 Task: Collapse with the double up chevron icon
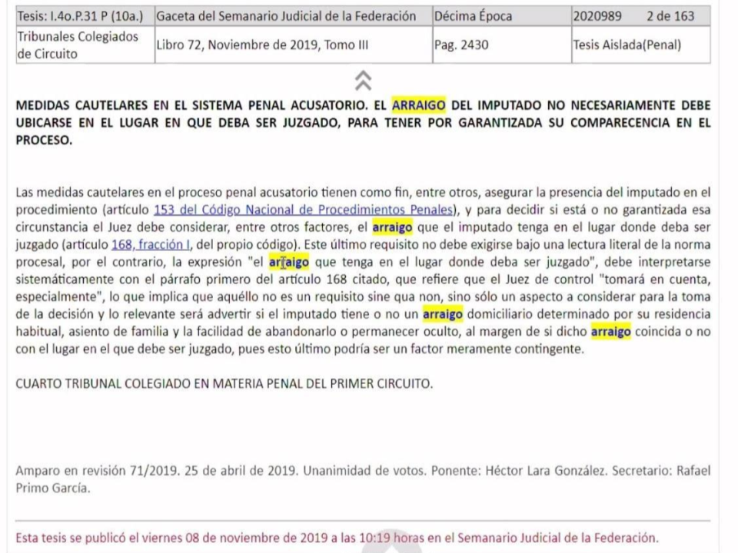[x=363, y=81]
